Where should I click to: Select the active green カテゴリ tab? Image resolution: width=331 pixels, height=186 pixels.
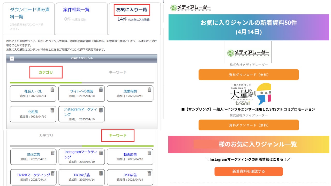click(x=46, y=72)
